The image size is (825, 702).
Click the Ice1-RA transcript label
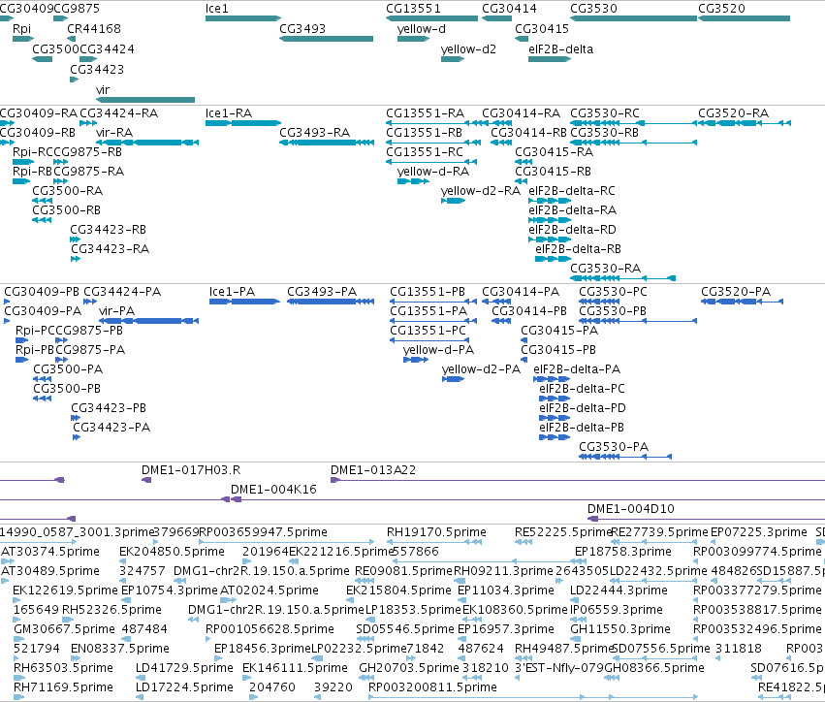[229, 113]
